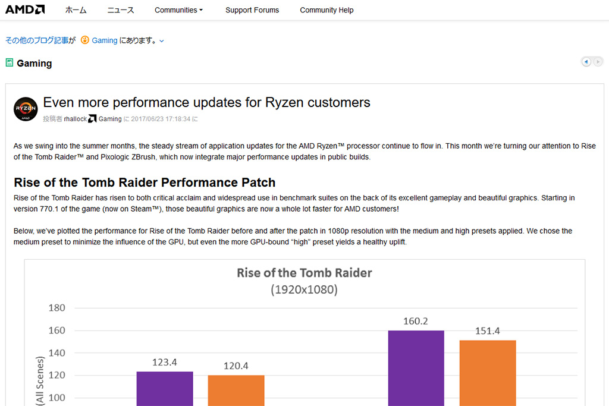Click the purple 160.2 chart bar

click(x=416, y=369)
